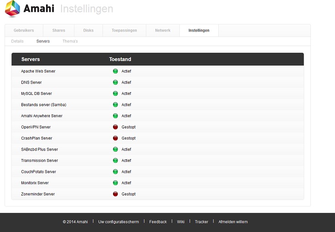Click Afmelden willem to log out
Screen dimensions: 335x232
click(233, 222)
